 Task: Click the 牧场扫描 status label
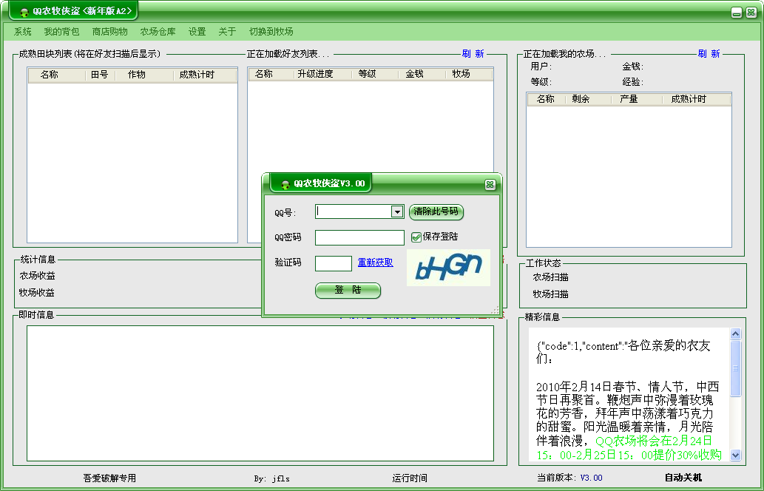[x=550, y=294]
